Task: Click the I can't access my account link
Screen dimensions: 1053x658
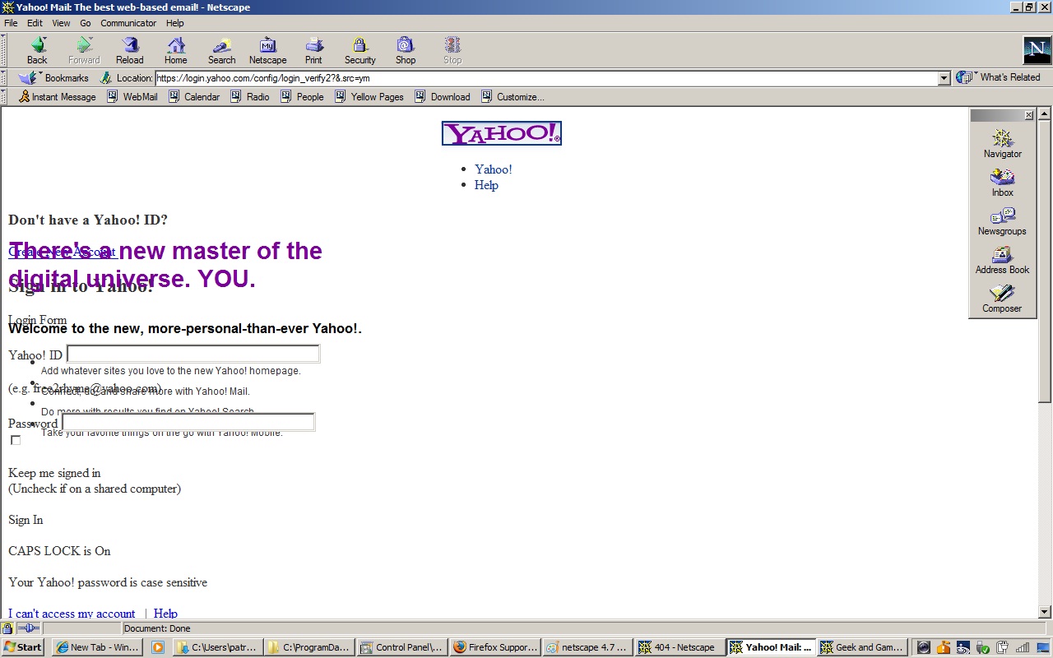Action: pyautogui.click(x=72, y=614)
